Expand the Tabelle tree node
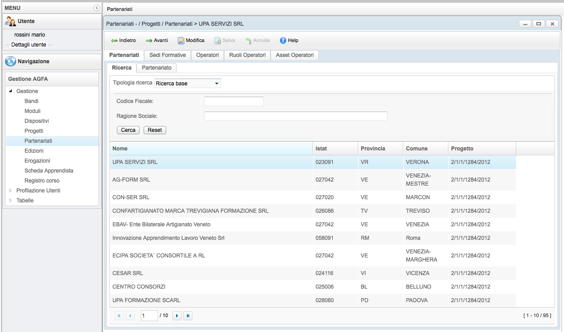This screenshot has width=564, height=332. pos(11,201)
